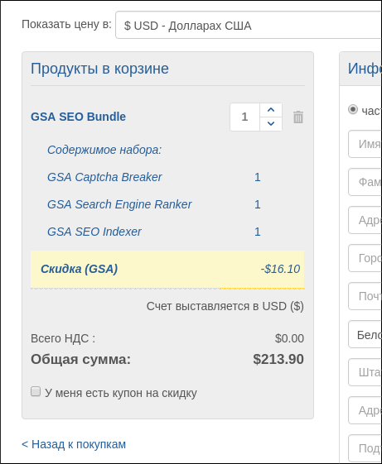This screenshot has height=464, width=382.
Task: Select GSA Search Engine Ranker item text
Action: tap(119, 204)
